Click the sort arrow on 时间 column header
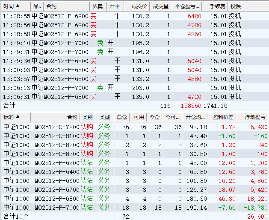The width and height of the screenshot is (269, 220). pyautogui.click(x=17, y=7)
